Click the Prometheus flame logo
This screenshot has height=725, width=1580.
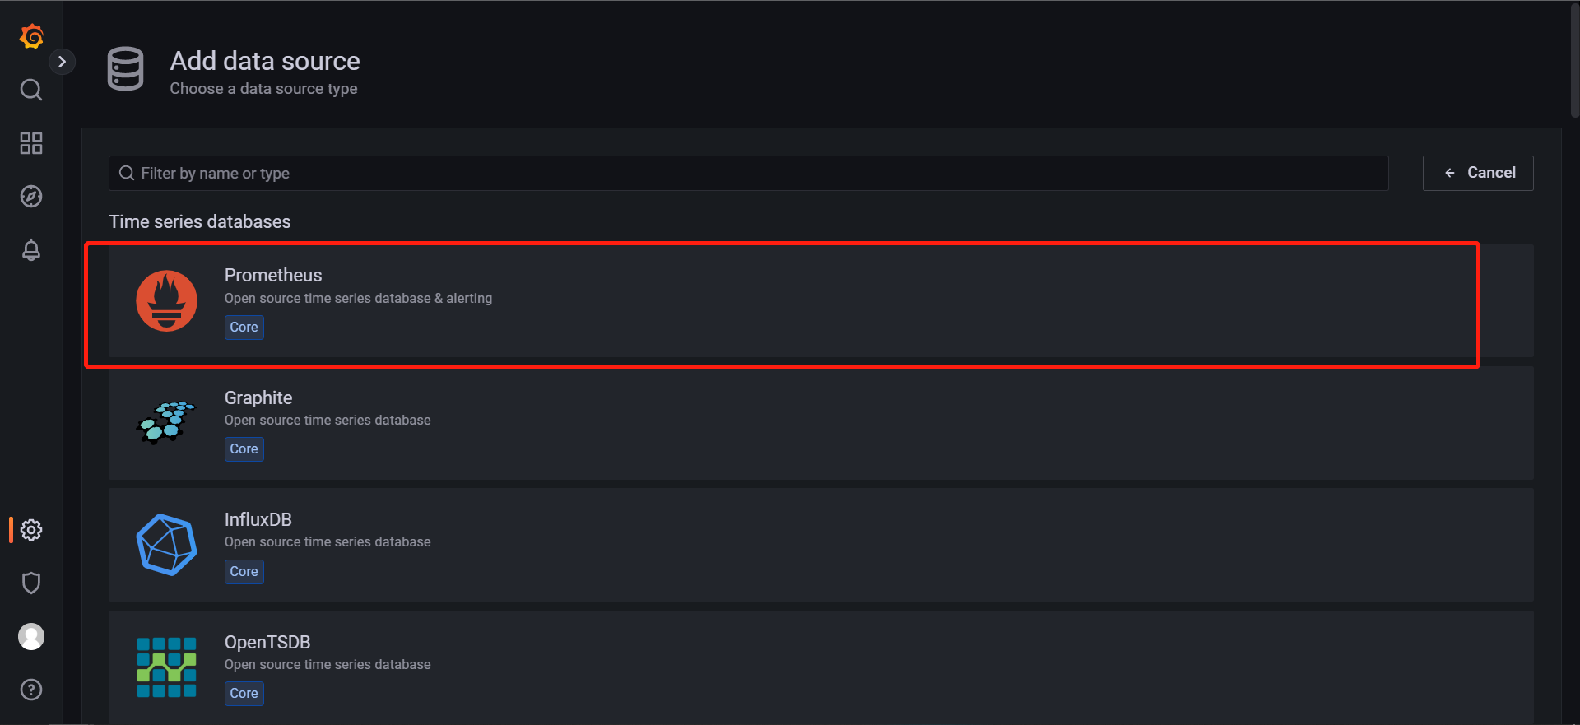tap(166, 301)
